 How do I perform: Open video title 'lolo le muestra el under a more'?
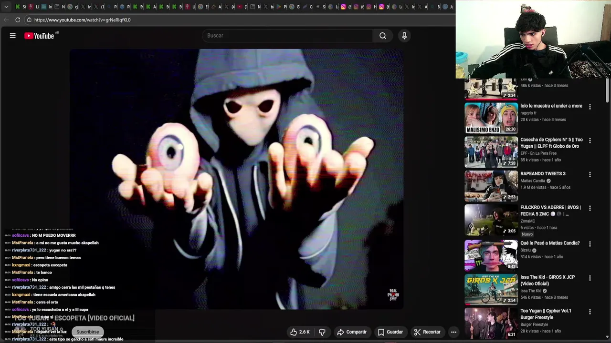(551, 106)
